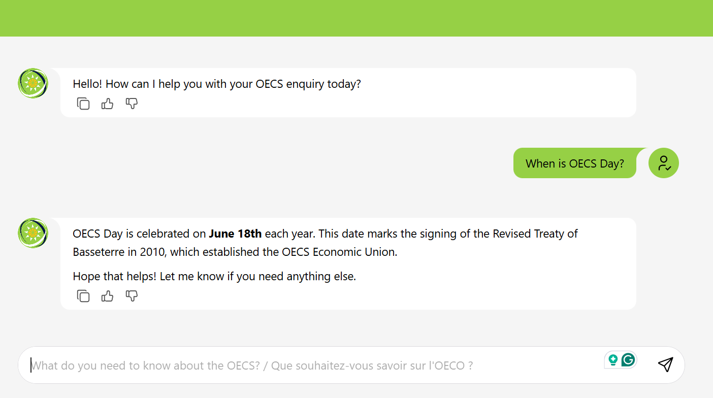Click the "Hello! How can I help" greeting text

point(217,84)
